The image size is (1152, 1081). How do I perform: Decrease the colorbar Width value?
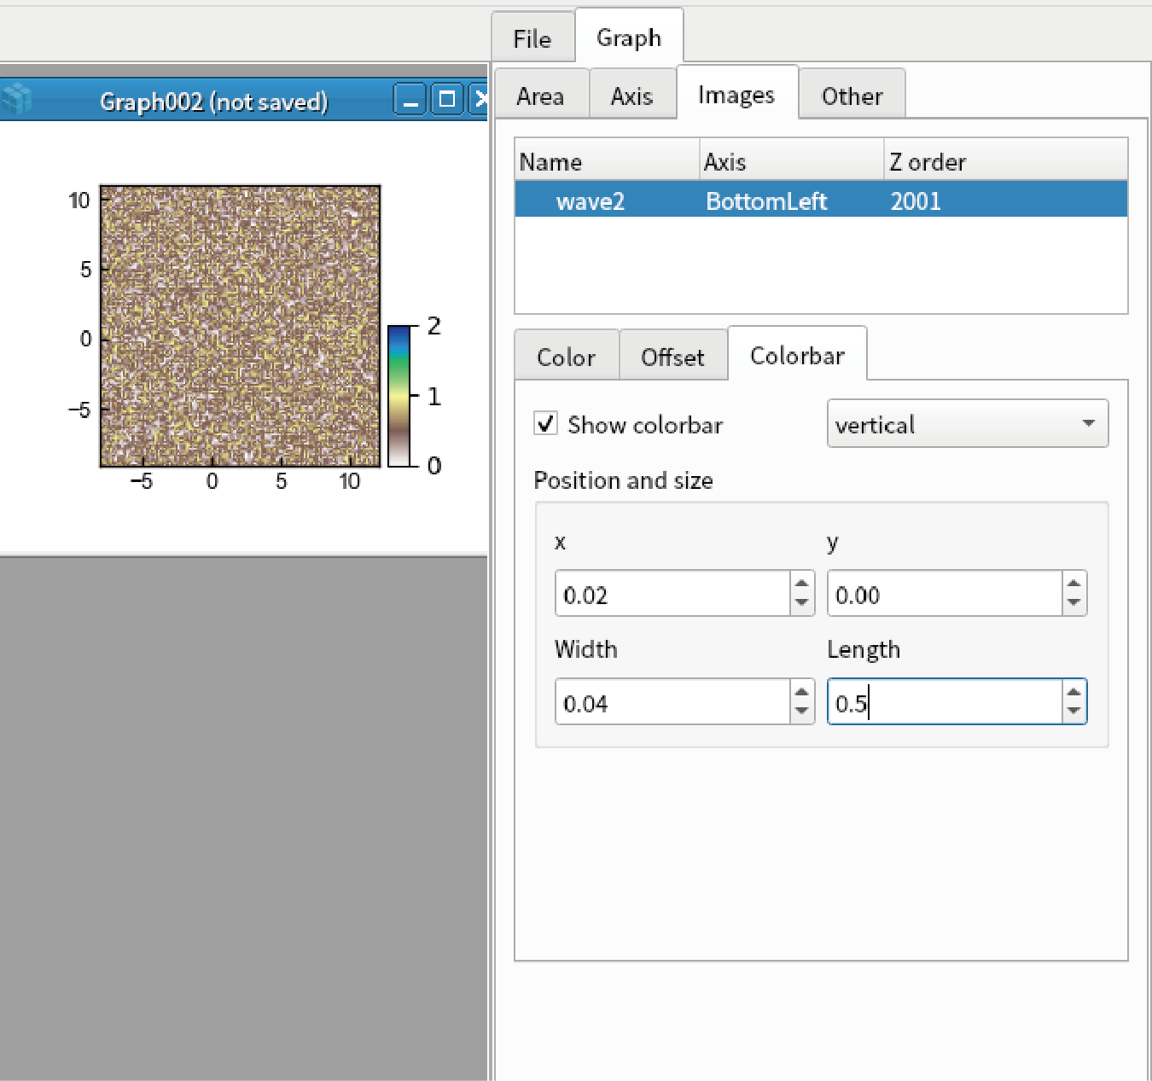[x=801, y=712]
